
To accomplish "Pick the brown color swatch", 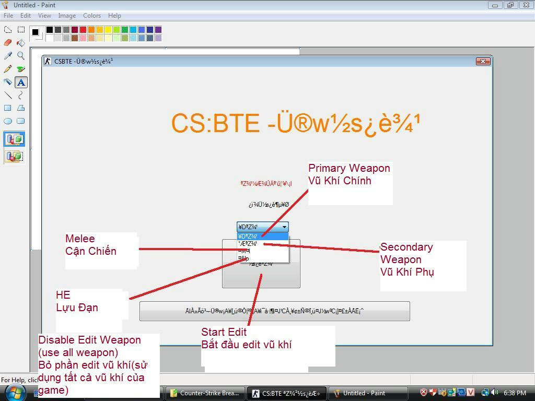I will (x=75, y=38).
